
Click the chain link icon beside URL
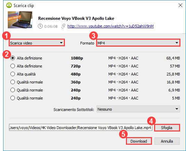(64, 26)
